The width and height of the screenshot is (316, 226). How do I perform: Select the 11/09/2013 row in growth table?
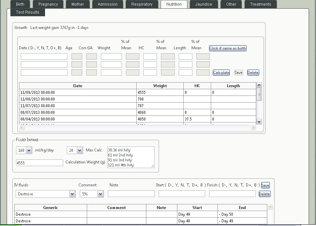click(77, 93)
